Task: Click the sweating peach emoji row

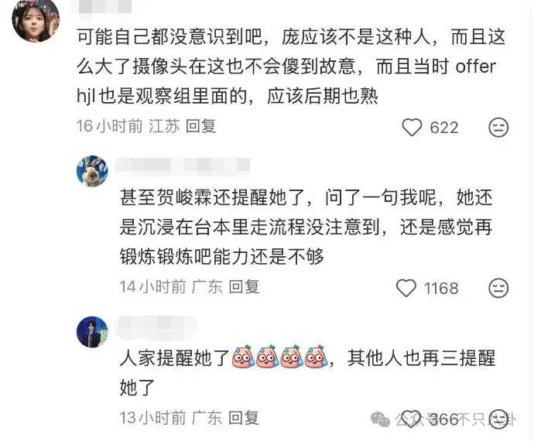Action: click(x=279, y=357)
